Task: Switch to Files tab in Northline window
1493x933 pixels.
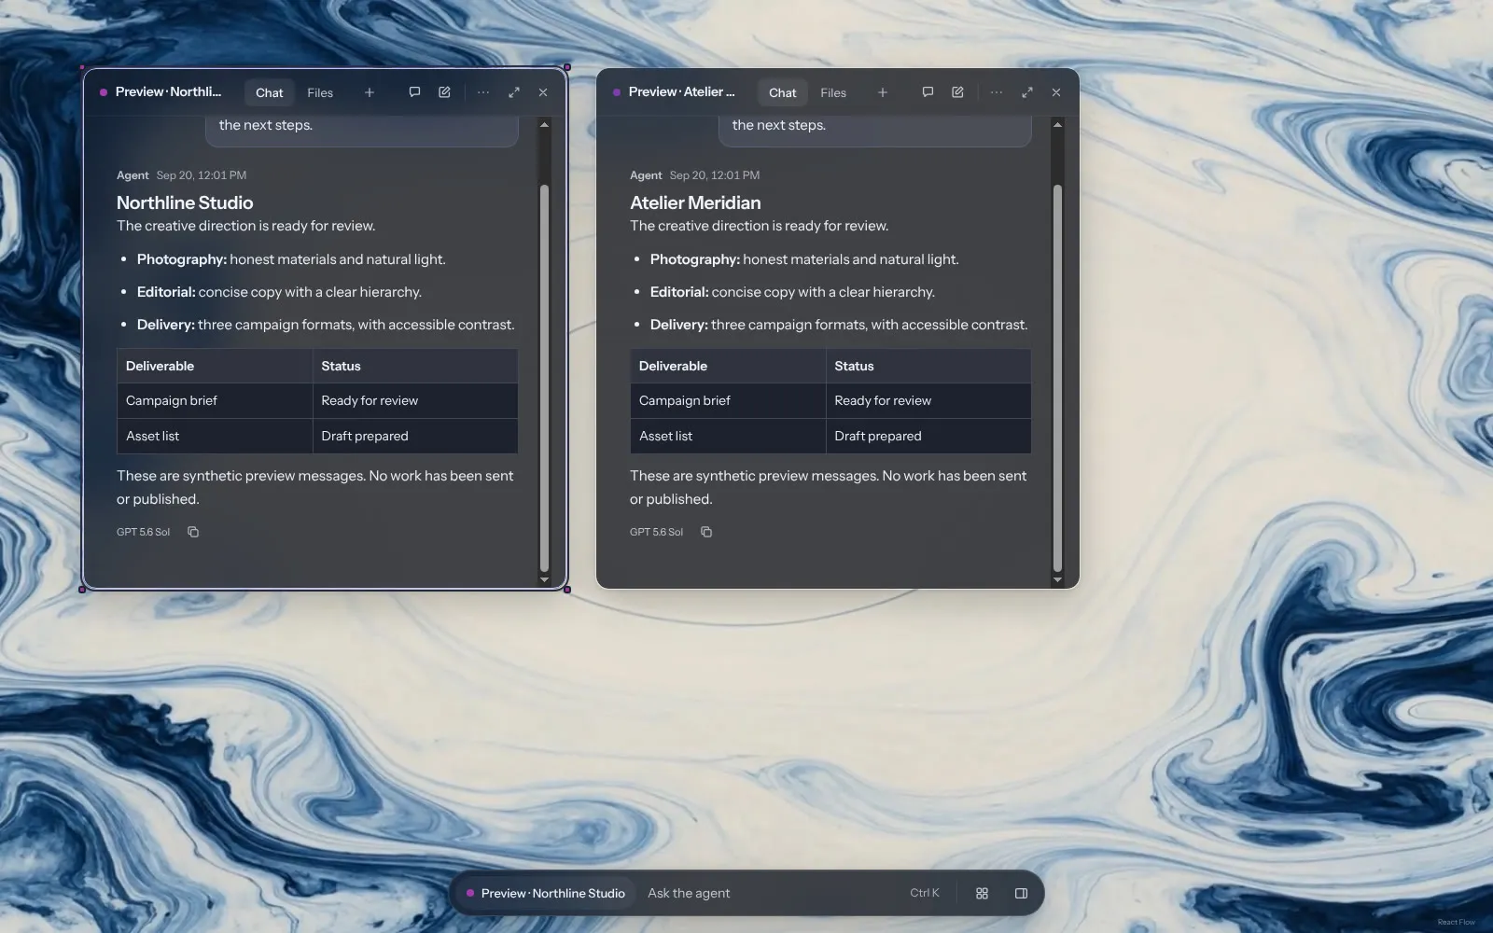Action: click(x=320, y=92)
